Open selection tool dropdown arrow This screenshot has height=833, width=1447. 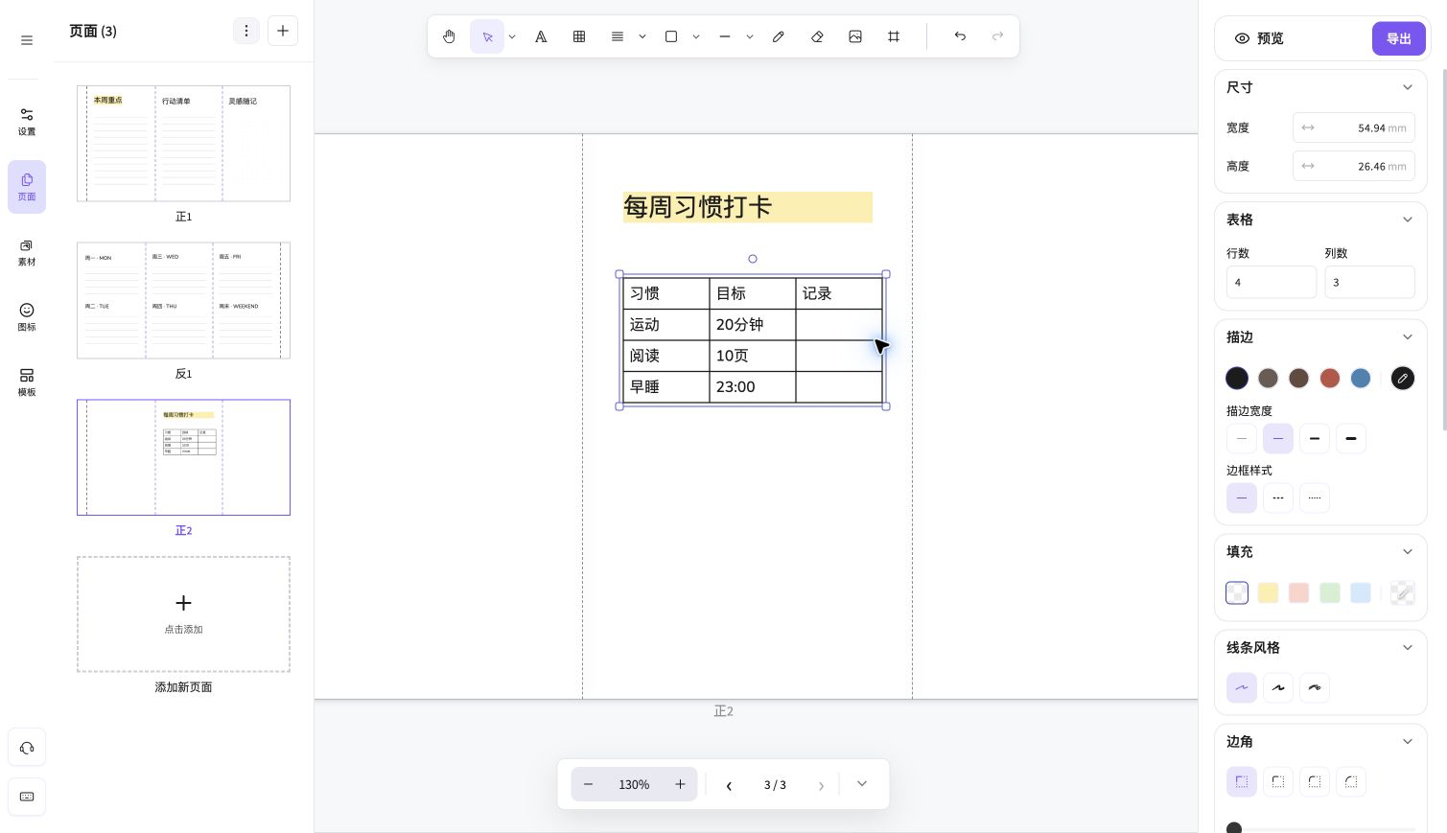pyautogui.click(x=512, y=36)
